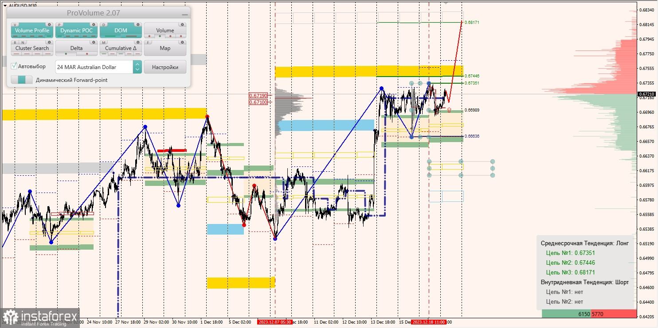Viewport: 658px width, 328px height.
Task: Click the Цель №2: 0.67446 line
Action: [571, 263]
